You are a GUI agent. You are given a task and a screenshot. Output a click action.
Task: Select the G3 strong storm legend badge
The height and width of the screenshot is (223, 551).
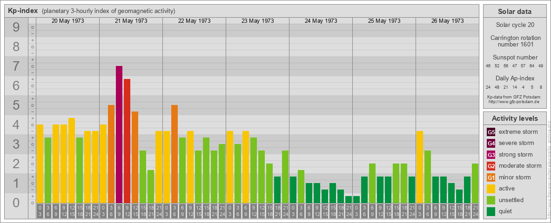[x=491, y=155]
